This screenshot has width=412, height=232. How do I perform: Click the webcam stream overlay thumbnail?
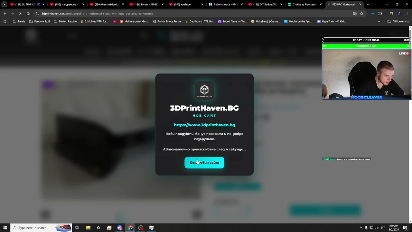[x=367, y=75]
